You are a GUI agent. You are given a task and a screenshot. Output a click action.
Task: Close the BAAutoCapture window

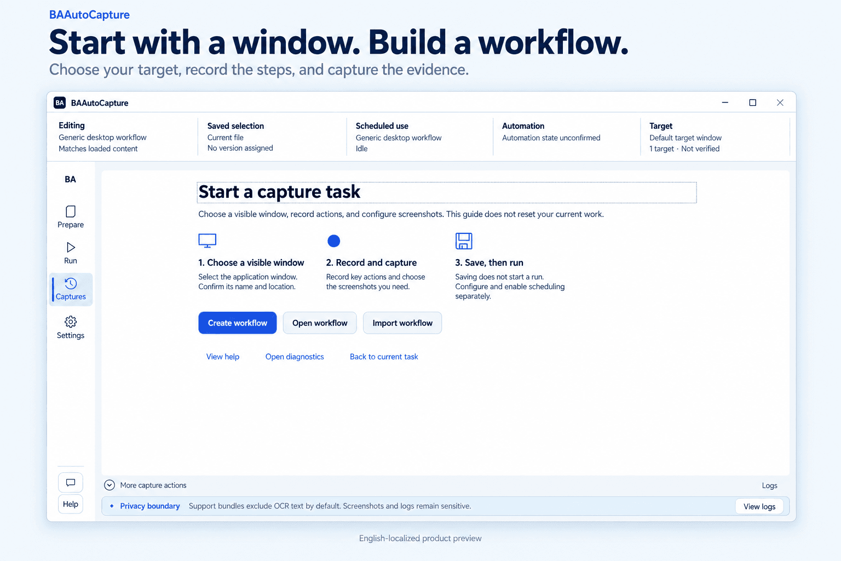click(x=780, y=102)
